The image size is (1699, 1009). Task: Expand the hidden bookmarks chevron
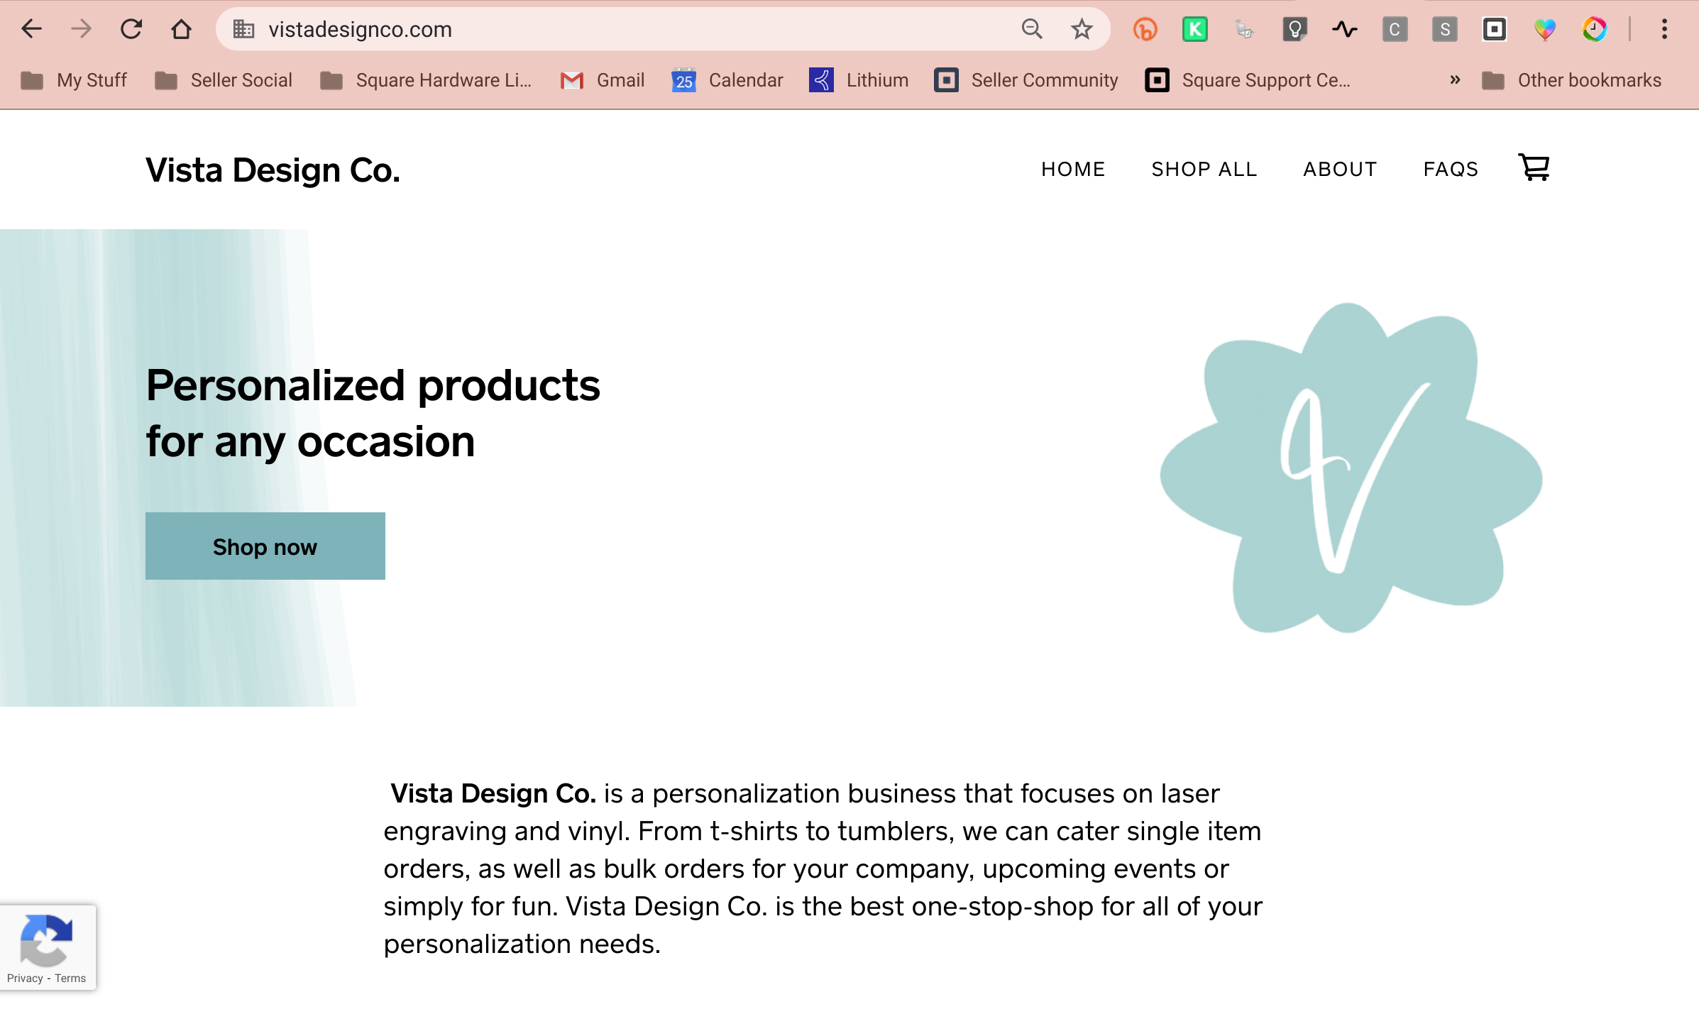point(1455,80)
